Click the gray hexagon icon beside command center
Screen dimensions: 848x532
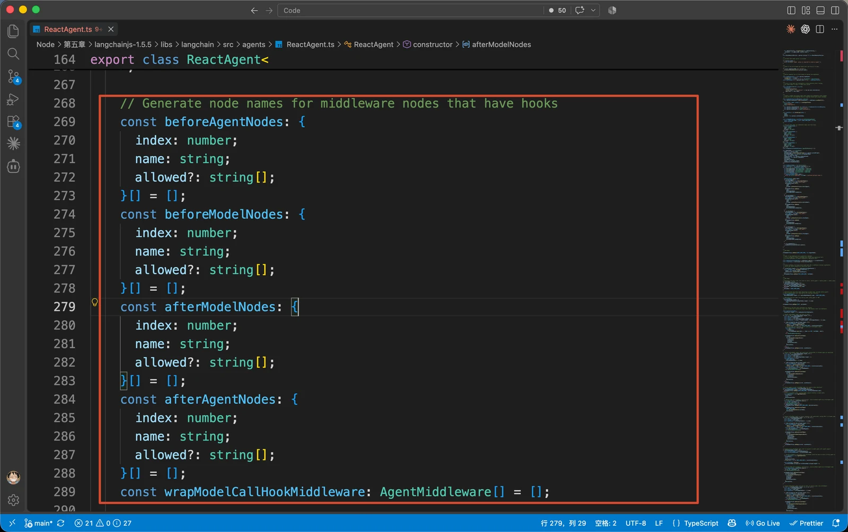[612, 10]
